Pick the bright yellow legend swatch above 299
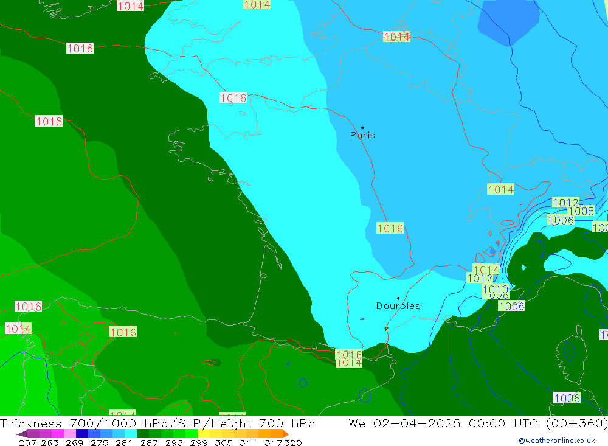Image resolution: width=608 pixels, height=446 pixels. [x=204, y=434]
